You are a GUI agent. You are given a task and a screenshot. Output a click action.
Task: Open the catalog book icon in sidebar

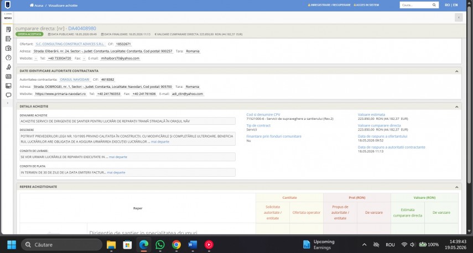8,48
